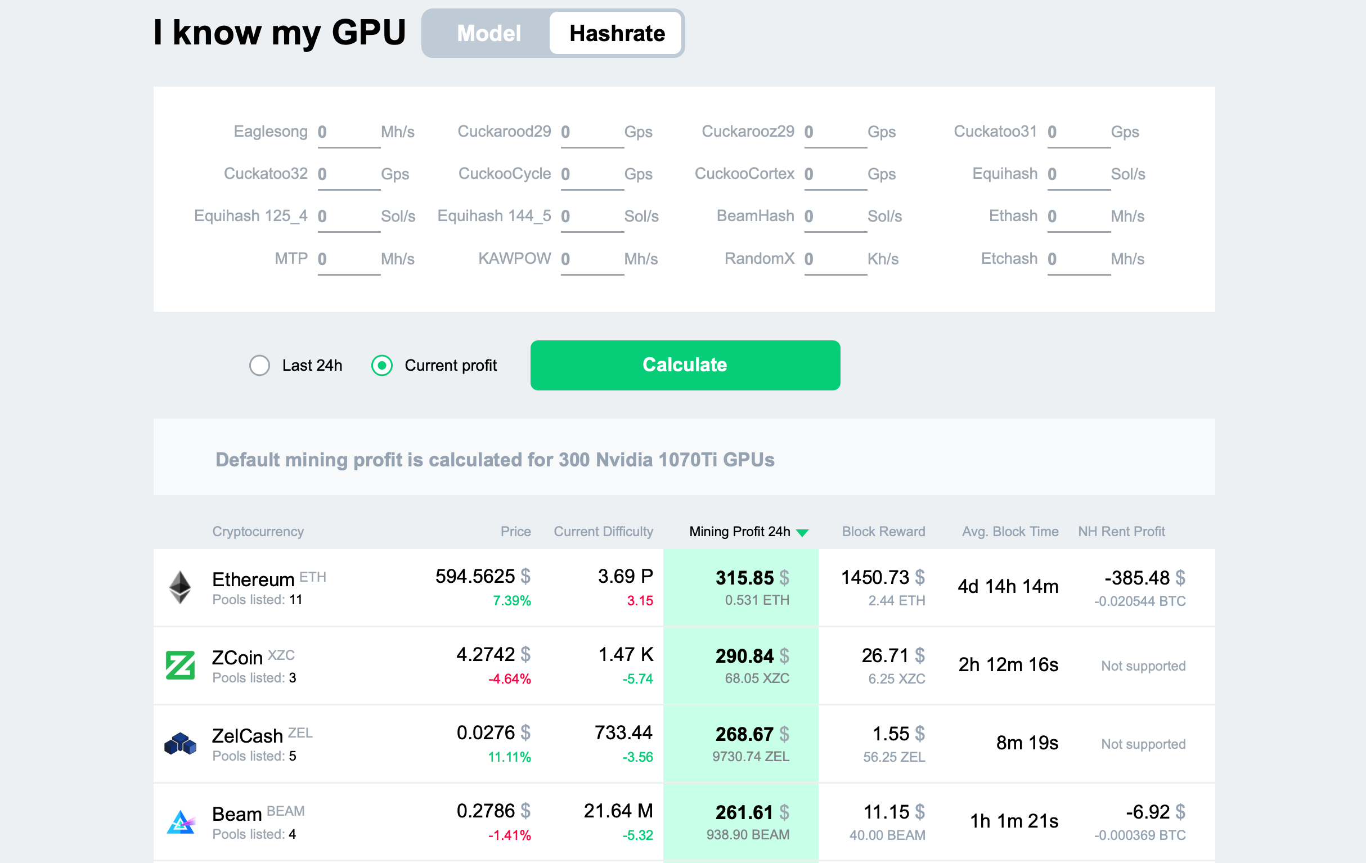Image resolution: width=1366 pixels, height=863 pixels.
Task: Select the Current profit radio button
Action: tap(383, 365)
